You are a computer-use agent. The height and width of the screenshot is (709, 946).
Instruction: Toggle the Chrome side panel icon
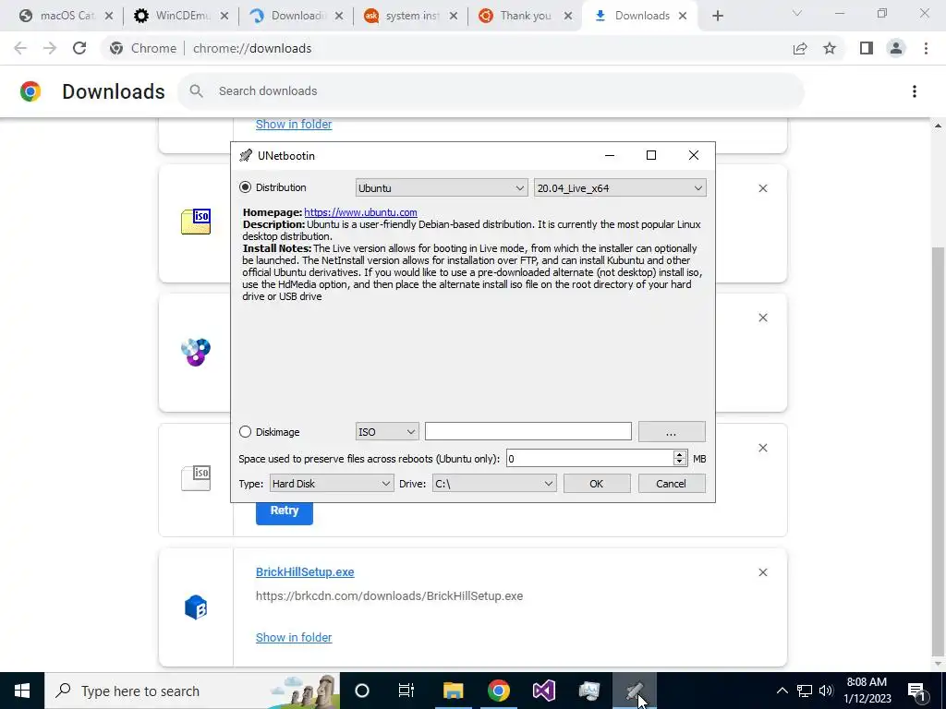[x=867, y=48]
